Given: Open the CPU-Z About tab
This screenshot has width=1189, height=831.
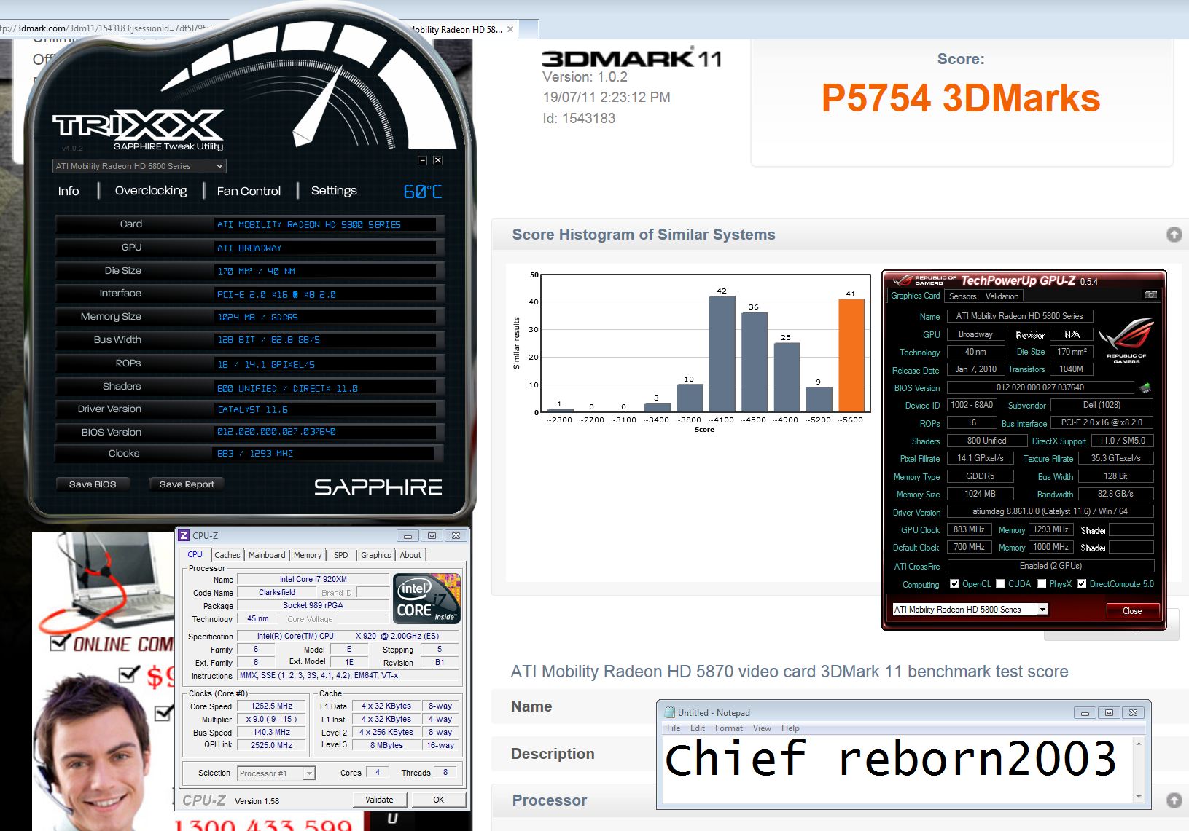Looking at the screenshot, I should click(410, 555).
